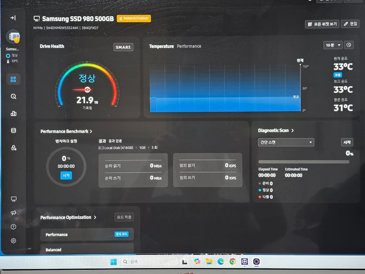Open the Performance Optimization section
The image size is (365, 274).
click(68, 217)
